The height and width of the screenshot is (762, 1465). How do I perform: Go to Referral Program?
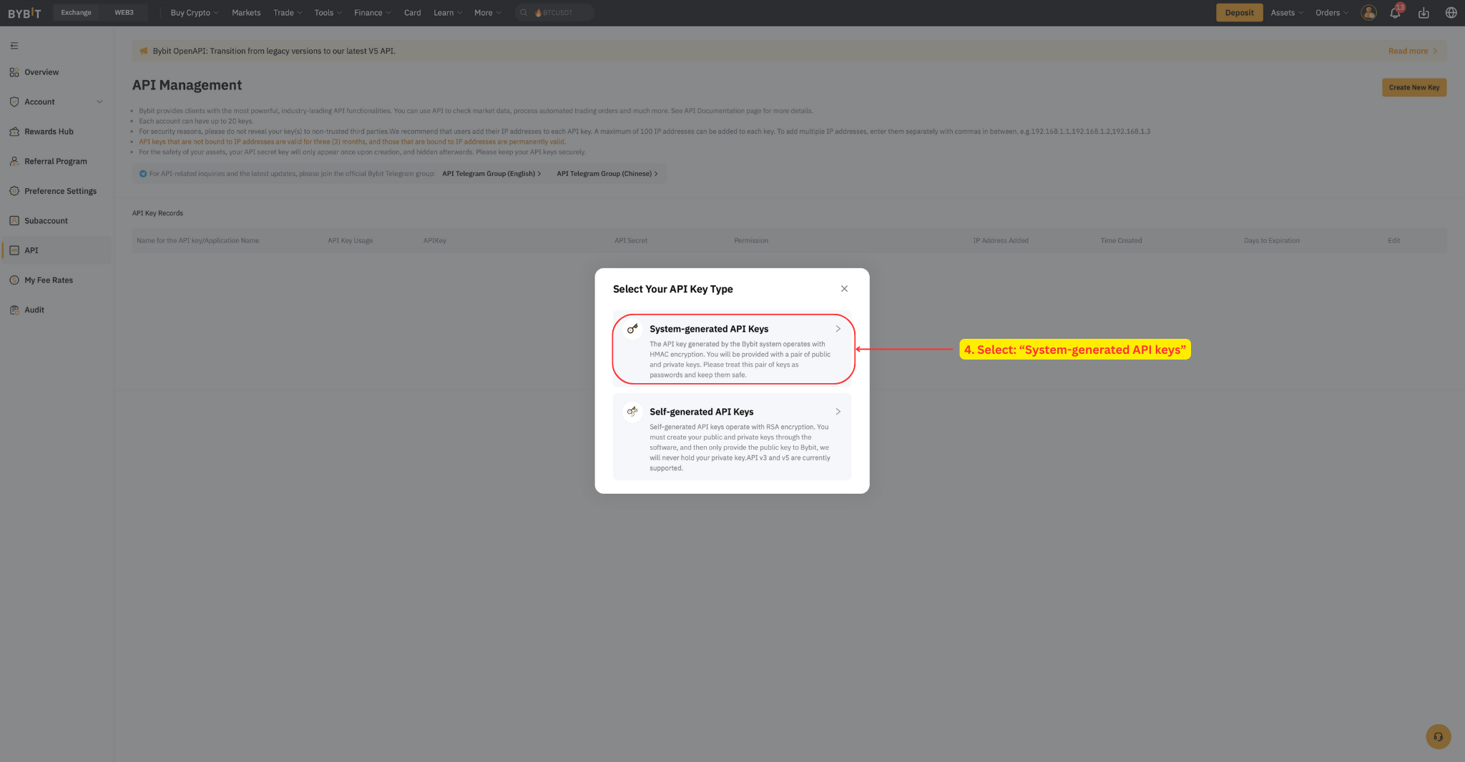[56, 162]
